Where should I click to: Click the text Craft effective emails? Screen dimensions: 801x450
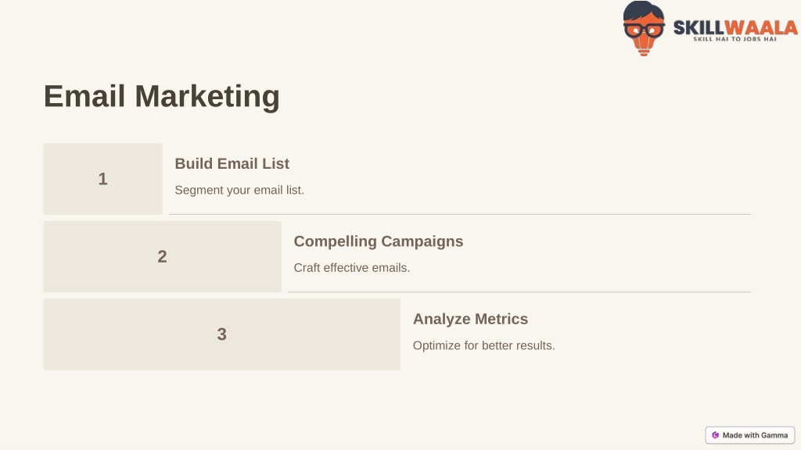(352, 268)
